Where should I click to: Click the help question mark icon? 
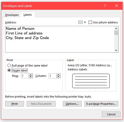click(x=105, y=6)
